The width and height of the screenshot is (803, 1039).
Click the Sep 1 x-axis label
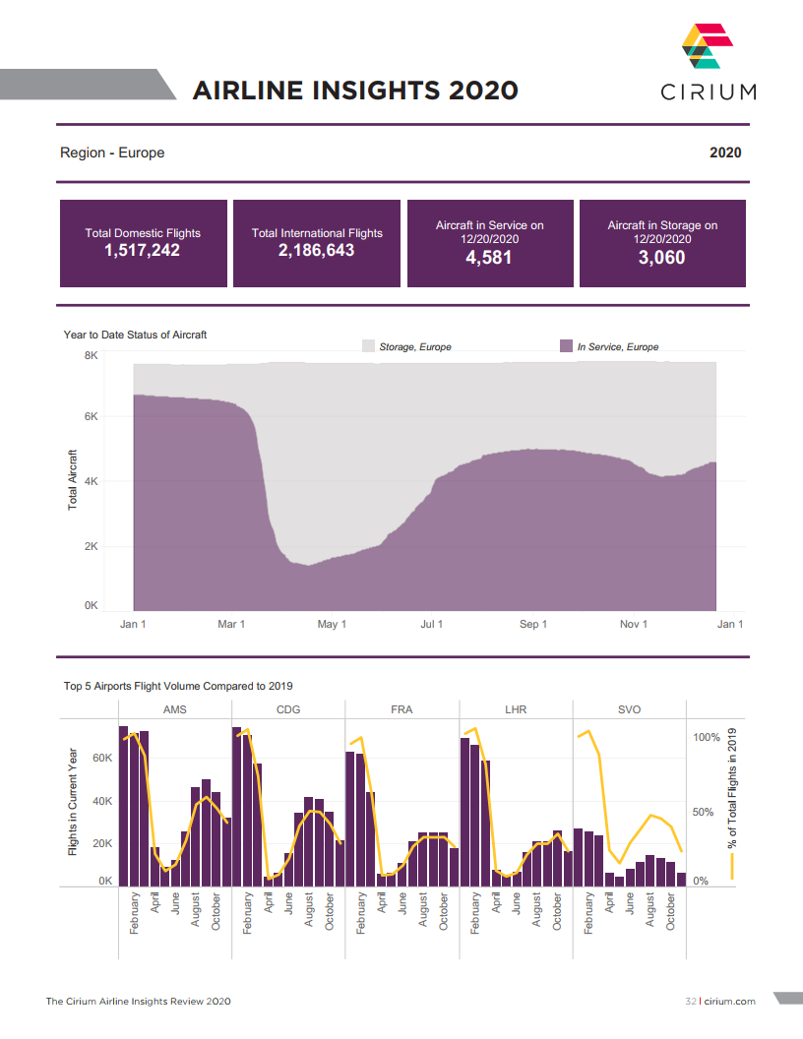533,624
